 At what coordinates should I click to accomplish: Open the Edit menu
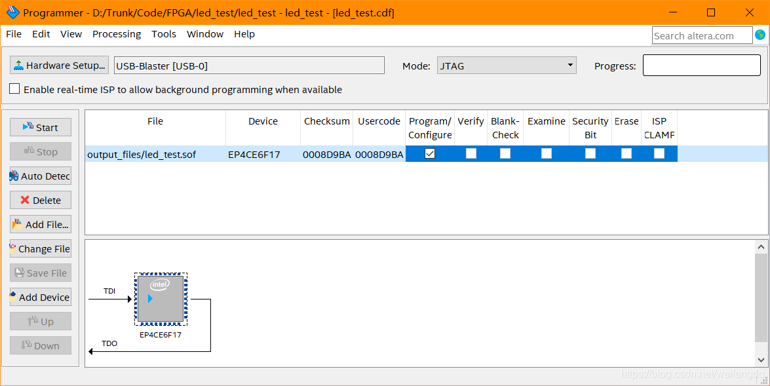[x=41, y=34]
